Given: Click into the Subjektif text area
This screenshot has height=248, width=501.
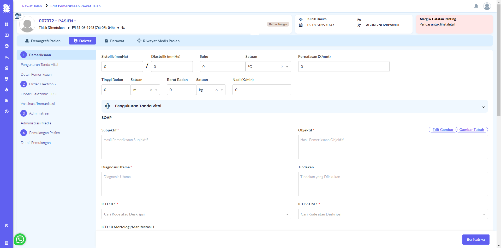Looking at the screenshot, I should 196,147.
